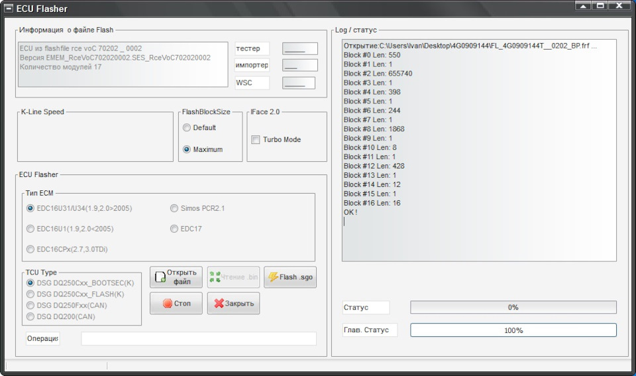The width and height of the screenshot is (636, 376).
Task: Click log line 'Block #16 Len: 16'
Action: [x=372, y=203]
